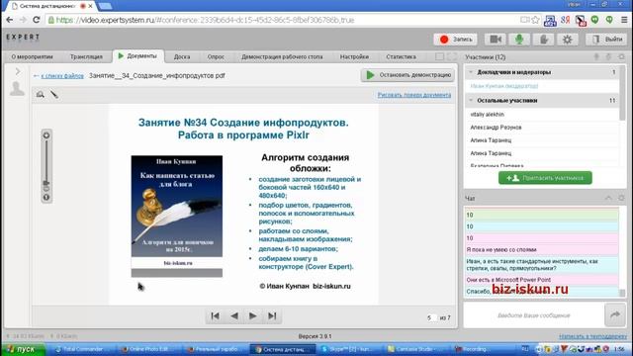This screenshot has height=356, width=633.
Task: Switch to Skype taskbar button
Action: coord(349,349)
